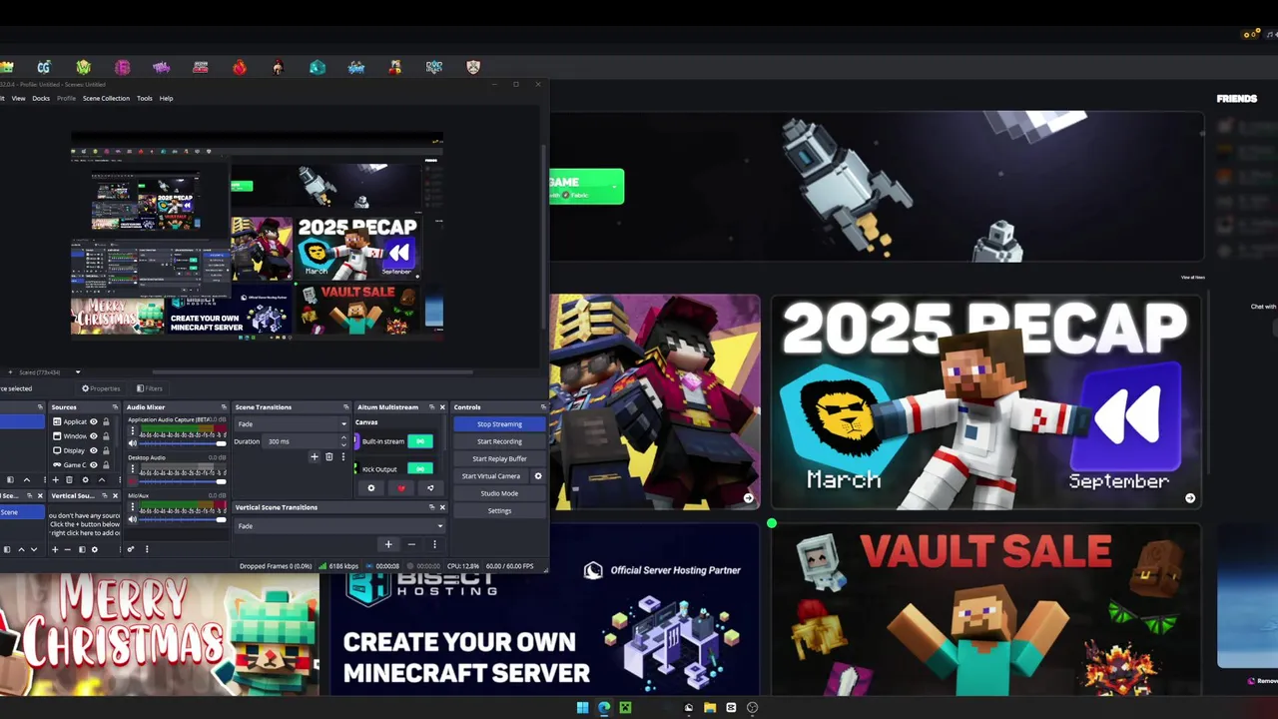Screen dimensions: 1278x719
Task: Click the heart donate icon in Aitum Multistream
Action: (401, 488)
